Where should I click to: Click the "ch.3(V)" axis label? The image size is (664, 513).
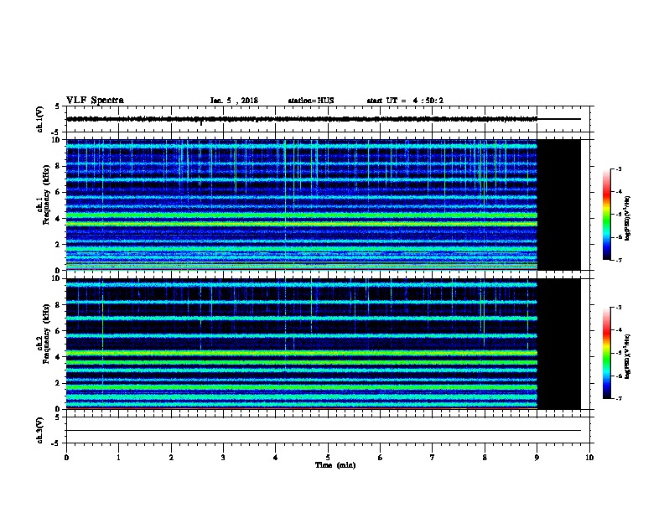39,430
